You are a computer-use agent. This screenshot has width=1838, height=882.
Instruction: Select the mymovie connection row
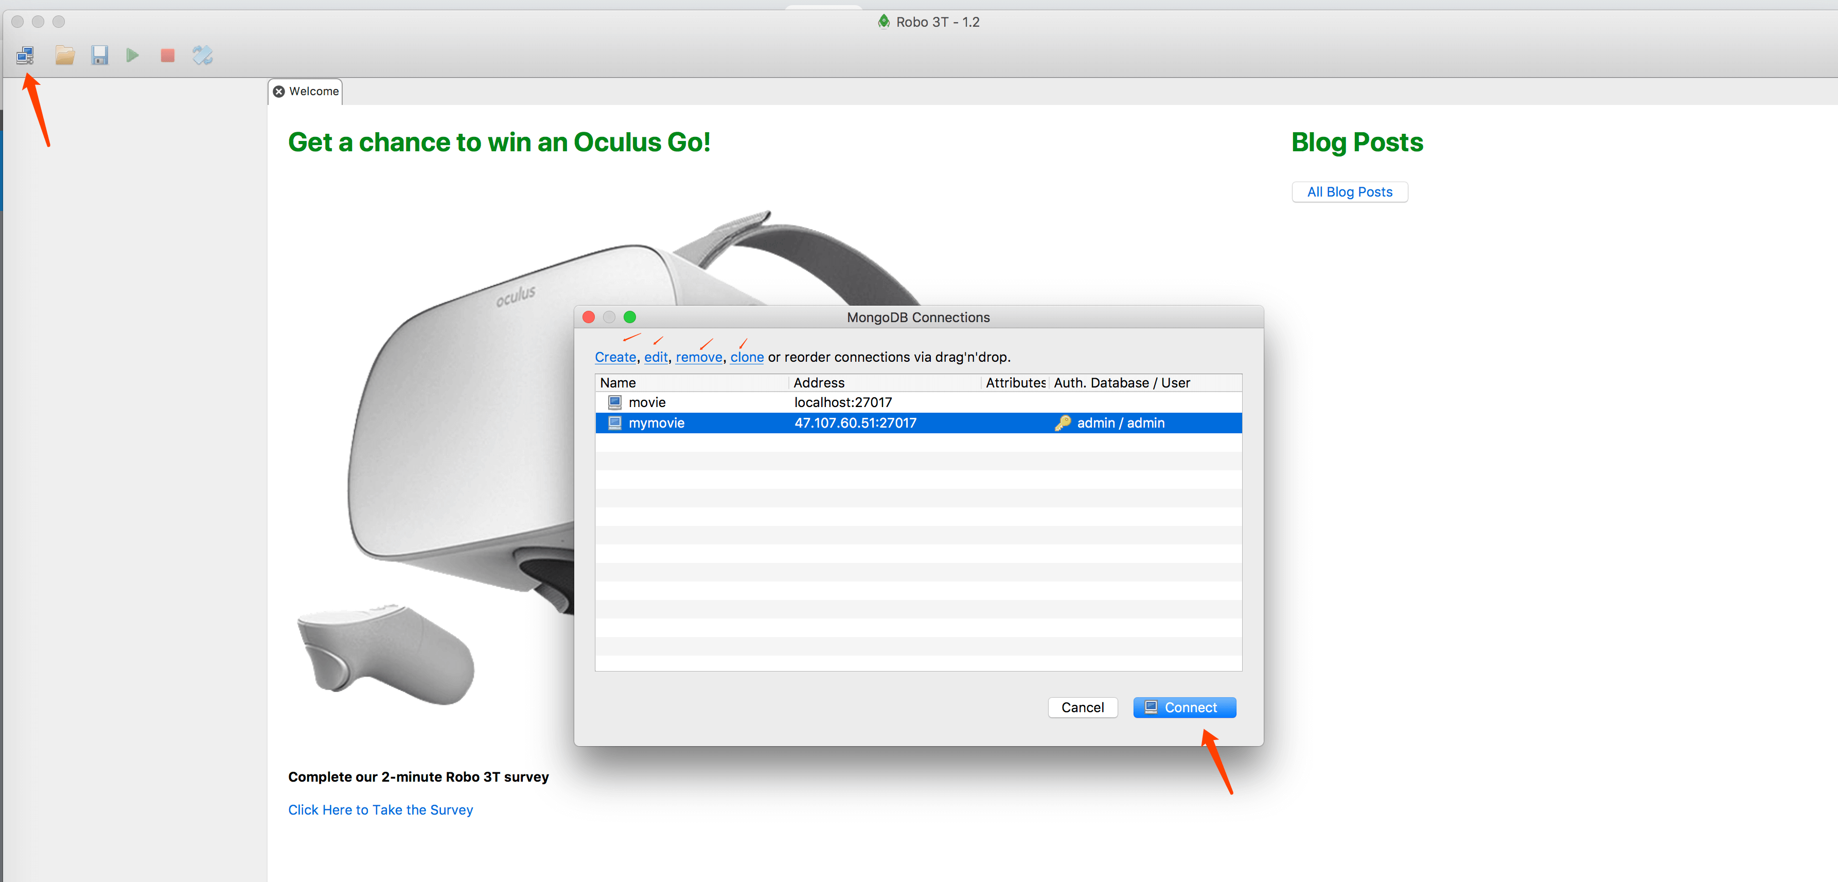point(918,423)
